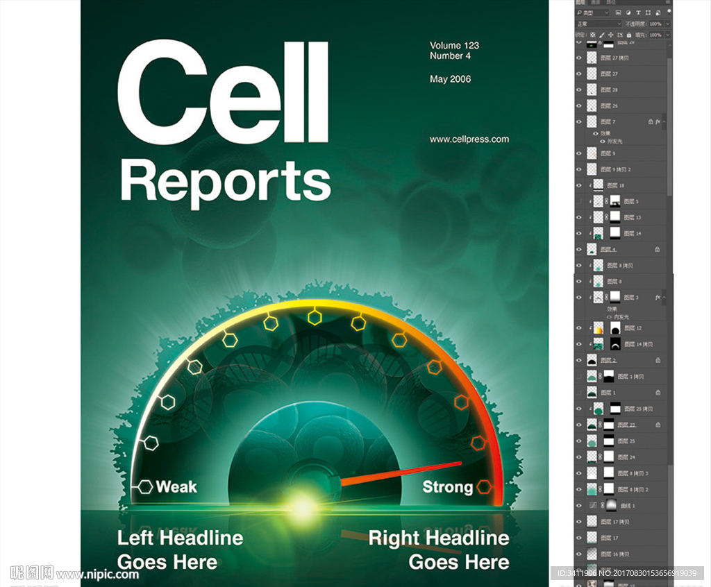This screenshot has width=711, height=587.
Task: Click the opacity 100% value field
Action: [x=655, y=24]
